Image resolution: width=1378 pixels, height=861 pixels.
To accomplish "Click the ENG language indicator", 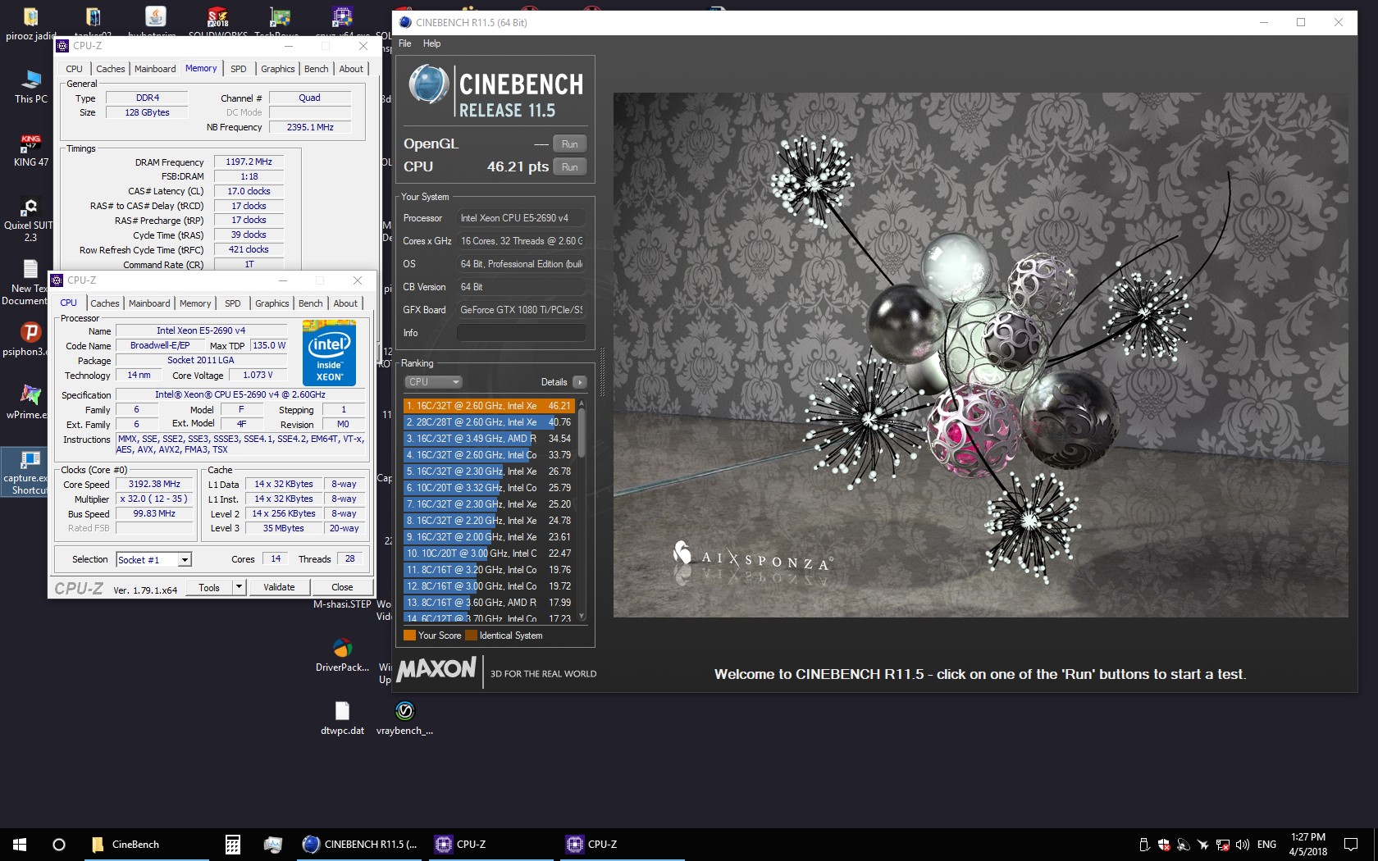I will (x=1266, y=845).
